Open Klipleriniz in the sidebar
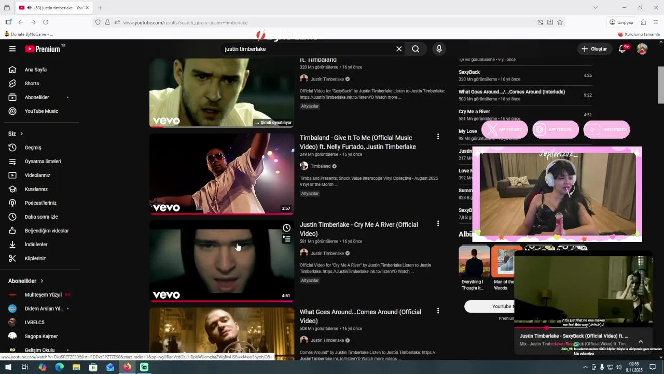 [x=39, y=258]
